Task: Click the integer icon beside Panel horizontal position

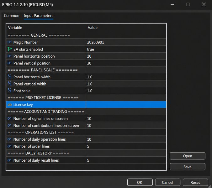Action: [9, 56]
